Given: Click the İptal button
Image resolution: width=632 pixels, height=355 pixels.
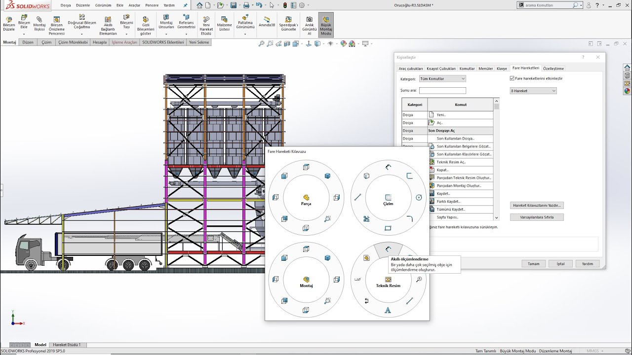Looking at the screenshot, I should tap(560, 264).
